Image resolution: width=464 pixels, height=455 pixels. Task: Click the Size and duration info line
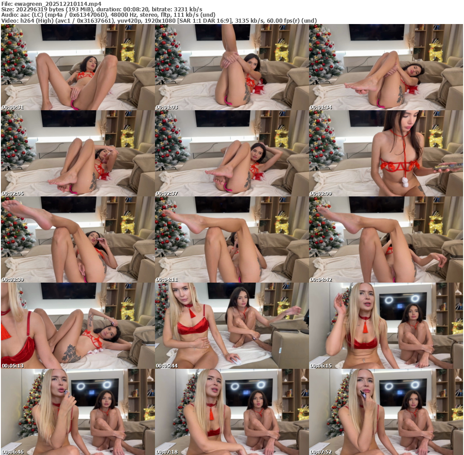[102, 10]
